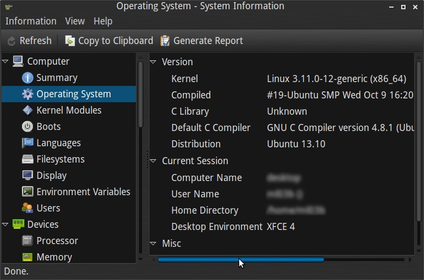424x280 pixels.
Task: Collapse the Computer tree section
Action: point(6,61)
